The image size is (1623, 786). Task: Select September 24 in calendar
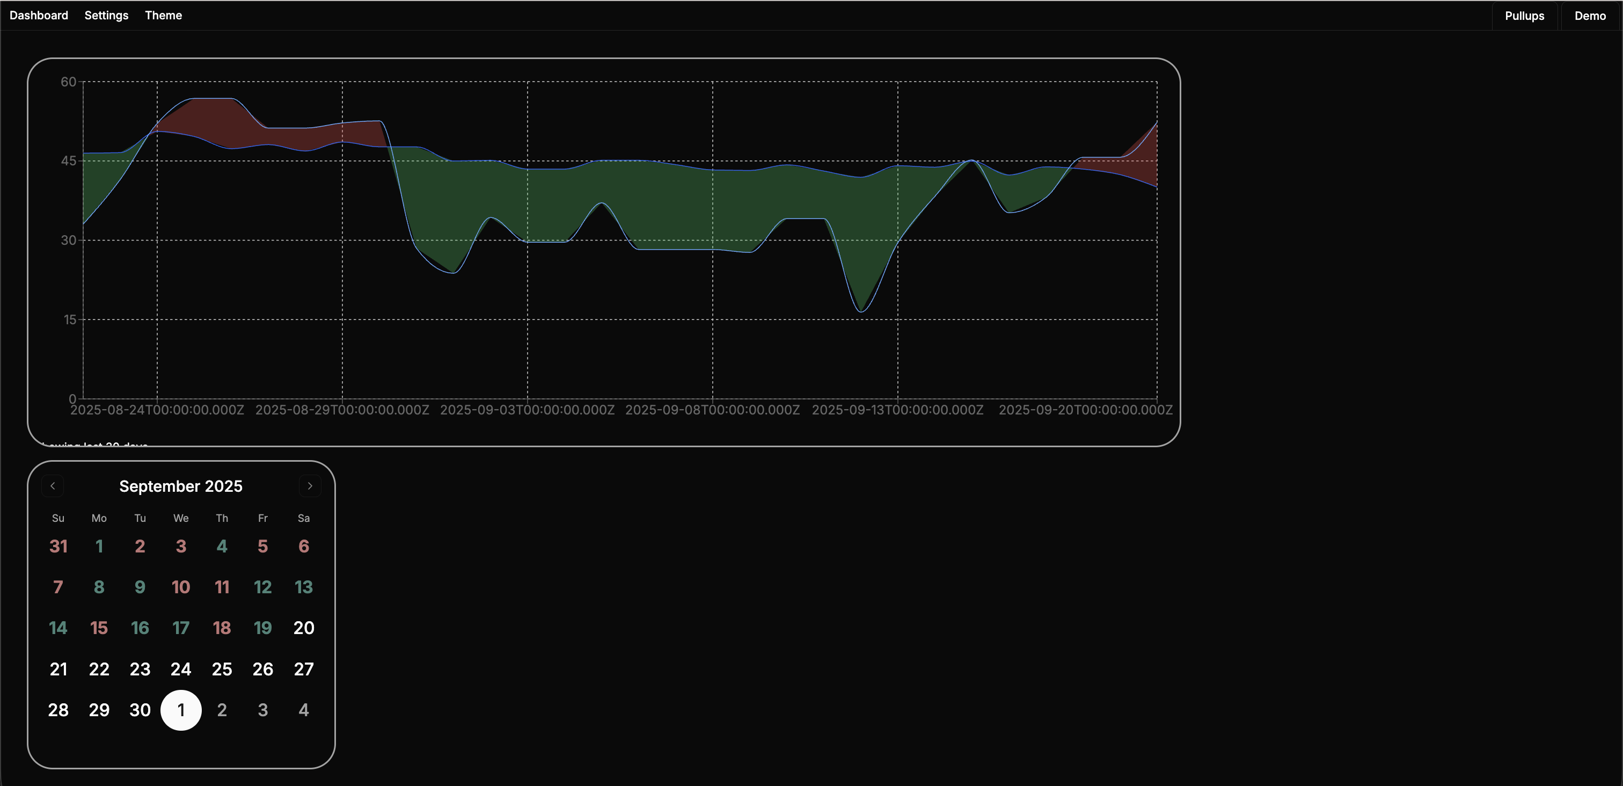pos(181,669)
